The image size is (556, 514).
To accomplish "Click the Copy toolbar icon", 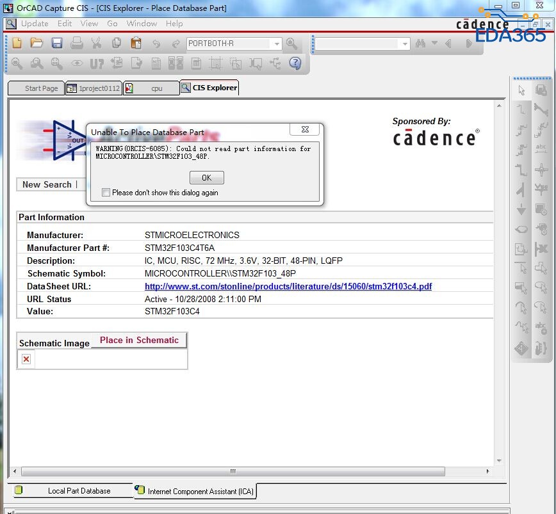I will point(116,44).
